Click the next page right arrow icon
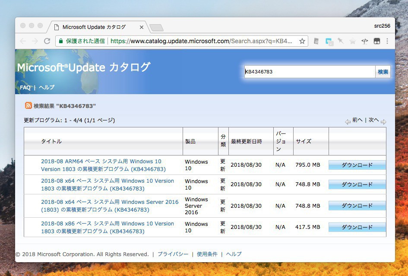Image resolution: width=408 pixels, height=276 pixels. point(383,122)
